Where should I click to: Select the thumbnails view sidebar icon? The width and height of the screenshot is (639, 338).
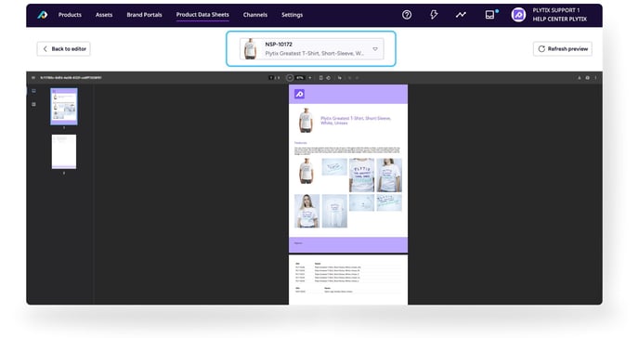click(33, 91)
